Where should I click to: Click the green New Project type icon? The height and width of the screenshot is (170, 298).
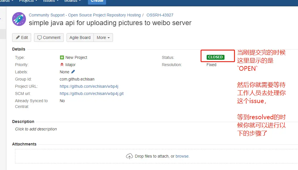pos(62,57)
